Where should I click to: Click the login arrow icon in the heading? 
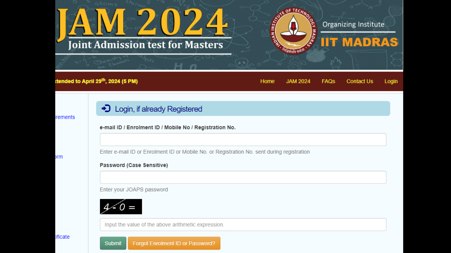(106, 109)
